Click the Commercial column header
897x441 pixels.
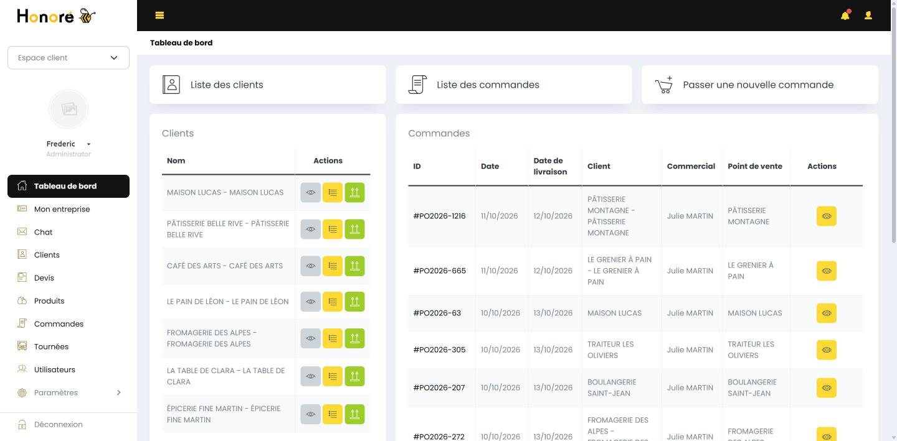[691, 167]
